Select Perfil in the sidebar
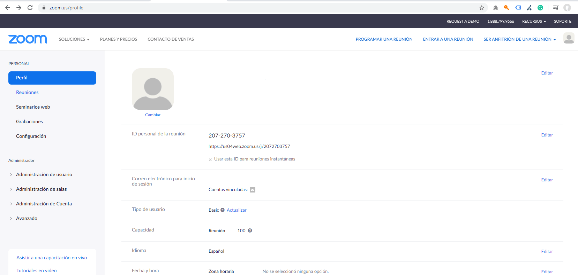 (x=52, y=78)
